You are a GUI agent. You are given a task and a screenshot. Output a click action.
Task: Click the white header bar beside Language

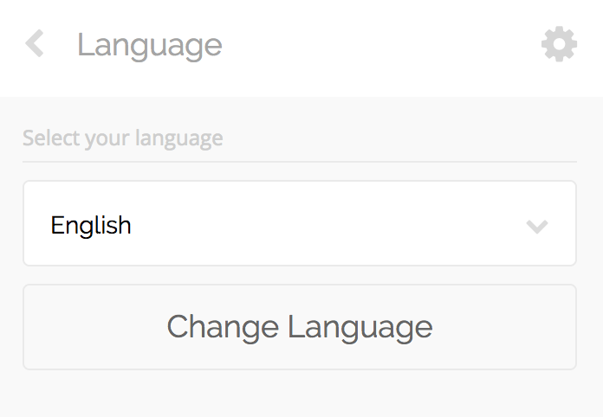tap(380, 46)
